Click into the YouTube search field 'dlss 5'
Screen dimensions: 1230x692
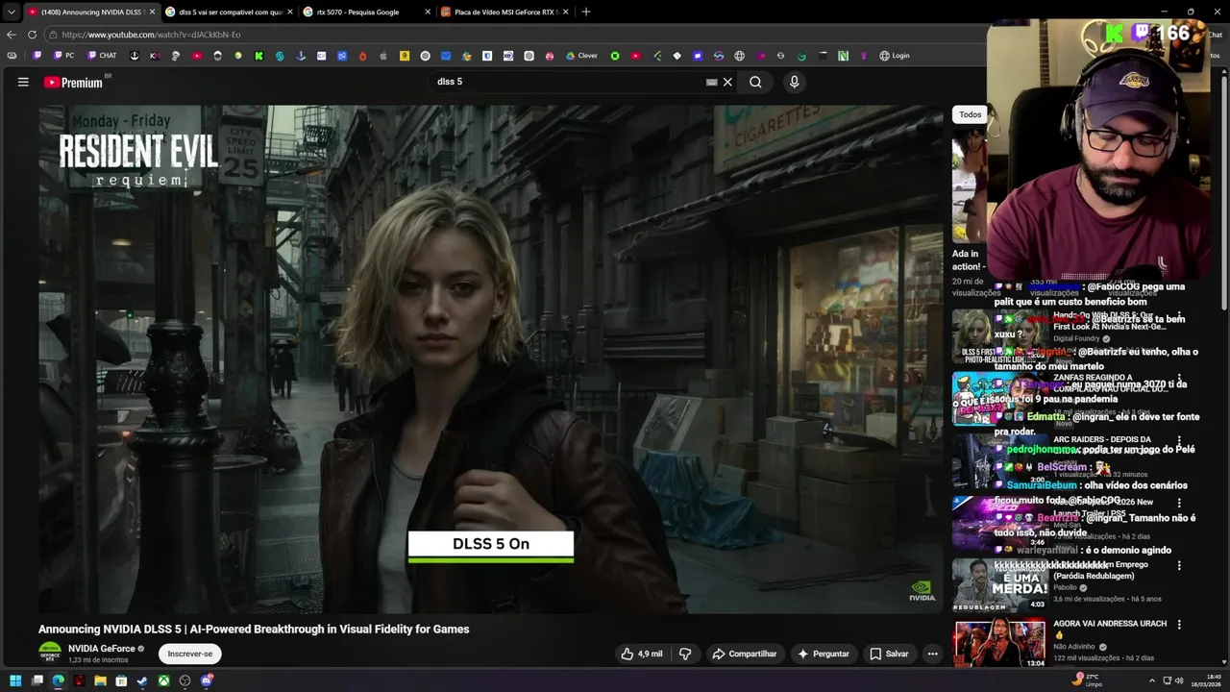[x=567, y=82]
